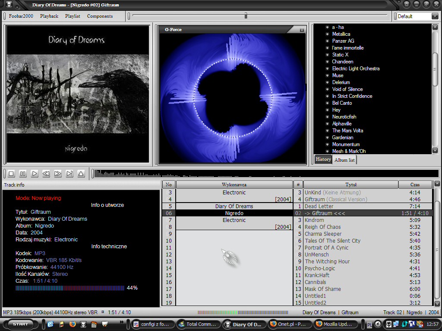442x331 pixels.
Task: Click the random track playback button
Action: tap(69, 174)
